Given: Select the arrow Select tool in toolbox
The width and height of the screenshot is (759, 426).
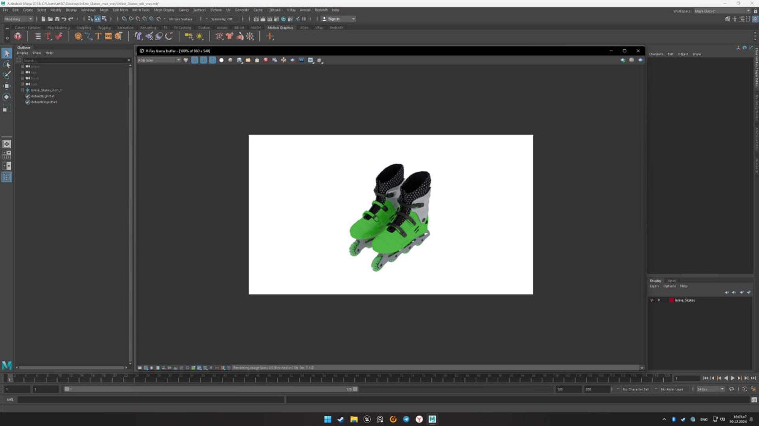Looking at the screenshot, I should pyautogui.click(x=7, y=53).
